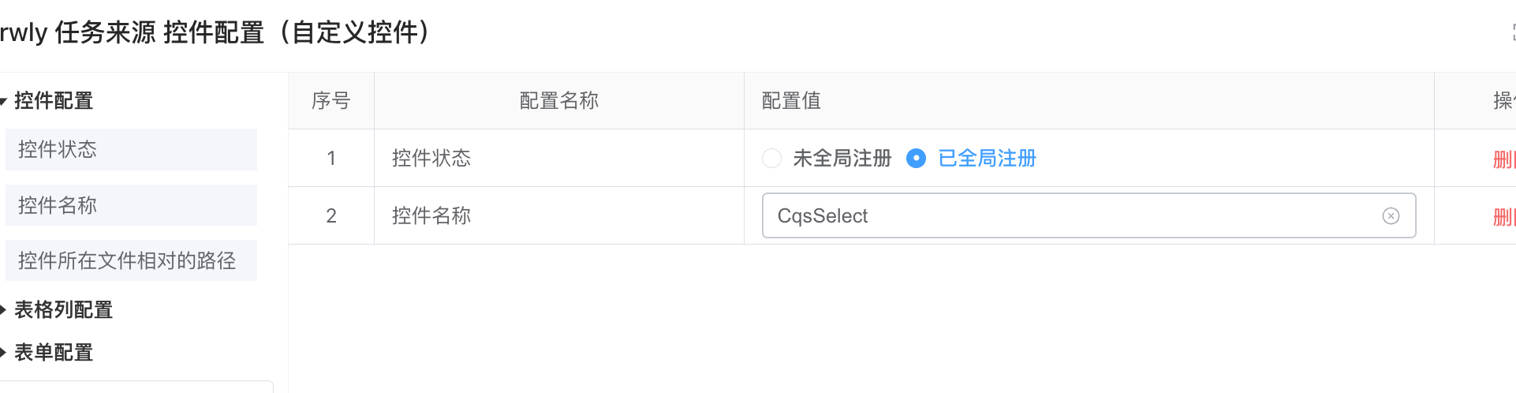Viewport: 1516px width, 393px height.
Task: Select the 已全局注册 radio button
Action: pos(916,159)
